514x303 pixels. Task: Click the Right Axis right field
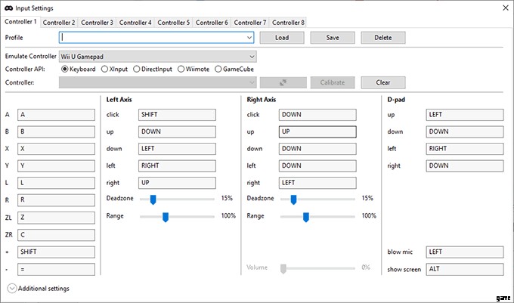[x=317, y=183]
